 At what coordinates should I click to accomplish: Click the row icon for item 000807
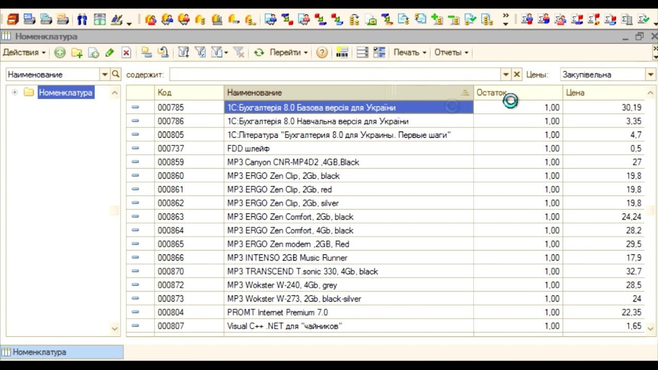135,326
